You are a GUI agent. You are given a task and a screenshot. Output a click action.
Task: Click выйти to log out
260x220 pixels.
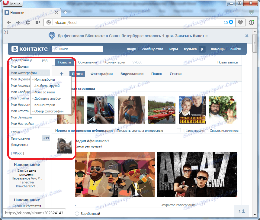click(236, 49)
